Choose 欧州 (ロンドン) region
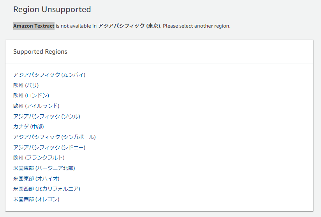Viewport: 321px width, 217px height. (x=31, y=95)
